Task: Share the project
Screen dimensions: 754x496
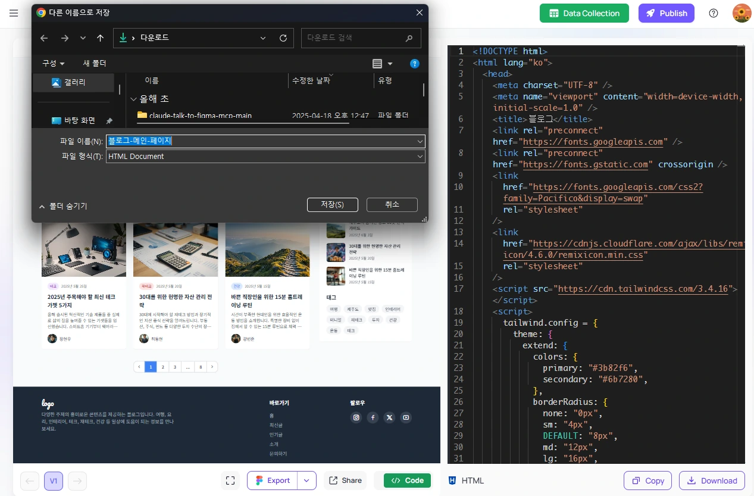Action: click(x=345, y=481)
